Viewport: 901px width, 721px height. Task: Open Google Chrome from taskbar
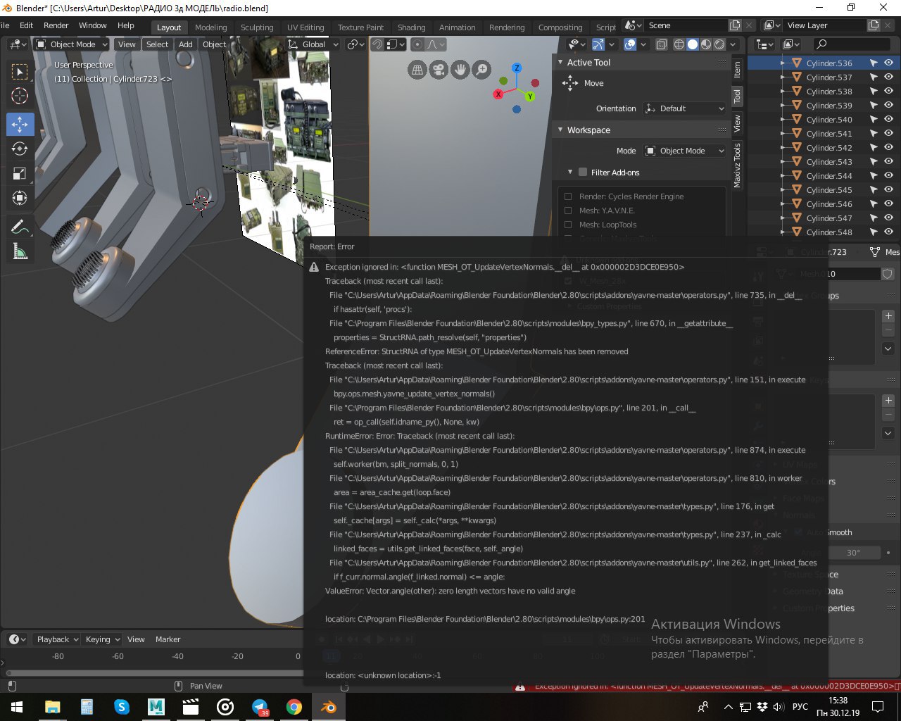[294, 707]
